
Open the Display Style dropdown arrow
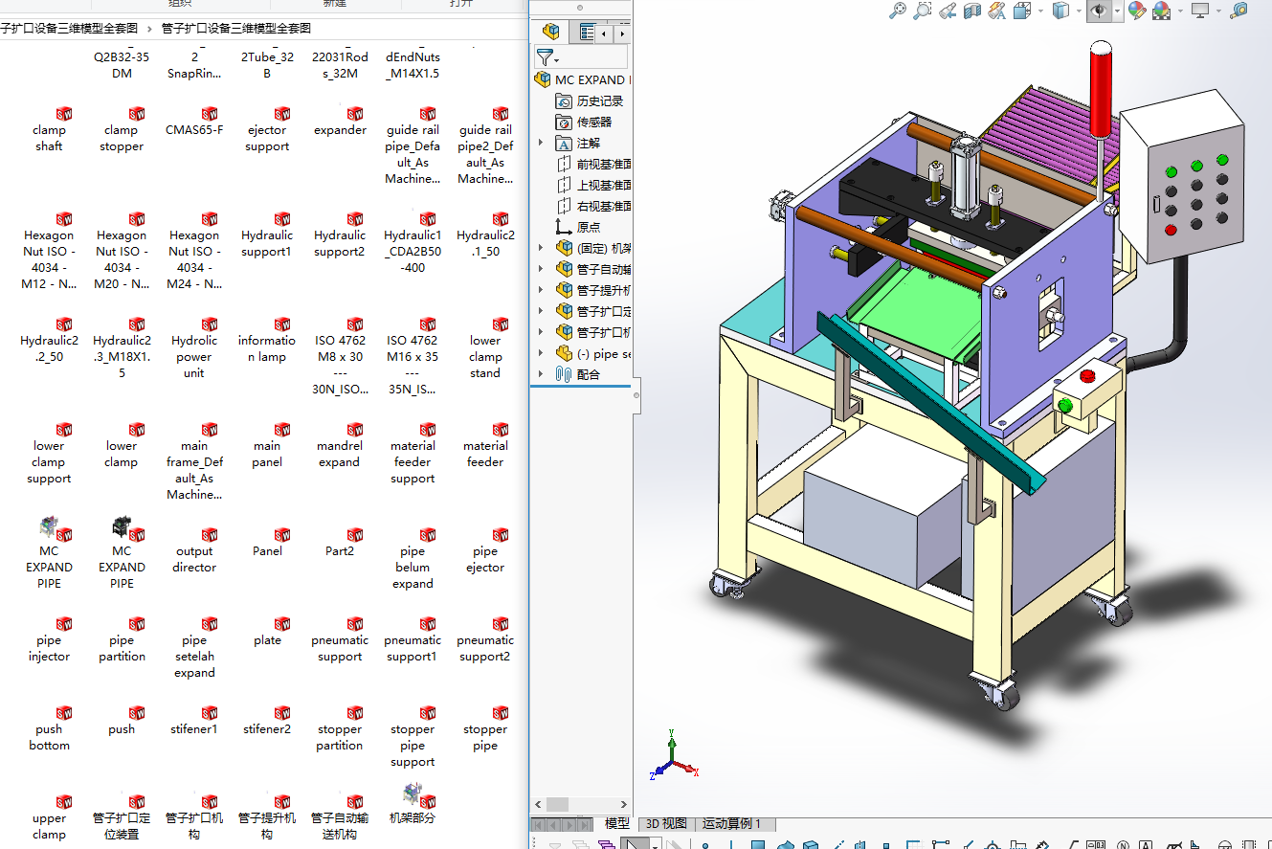click(1078, 11)
